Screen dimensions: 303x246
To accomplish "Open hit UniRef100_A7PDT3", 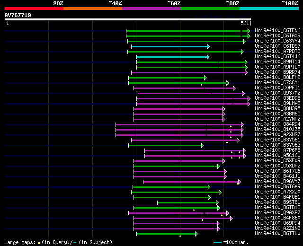I will 277,51.
